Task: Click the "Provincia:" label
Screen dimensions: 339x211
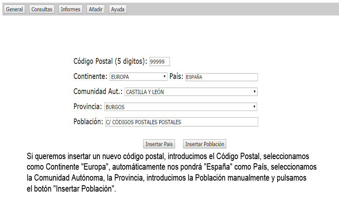Action: click(88, 106)
